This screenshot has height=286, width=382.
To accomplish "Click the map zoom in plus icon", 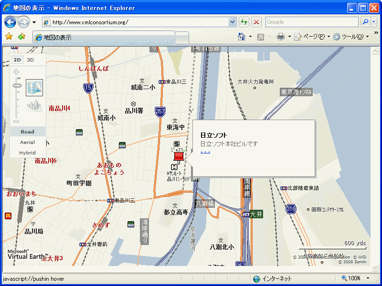I will [17, 72].
